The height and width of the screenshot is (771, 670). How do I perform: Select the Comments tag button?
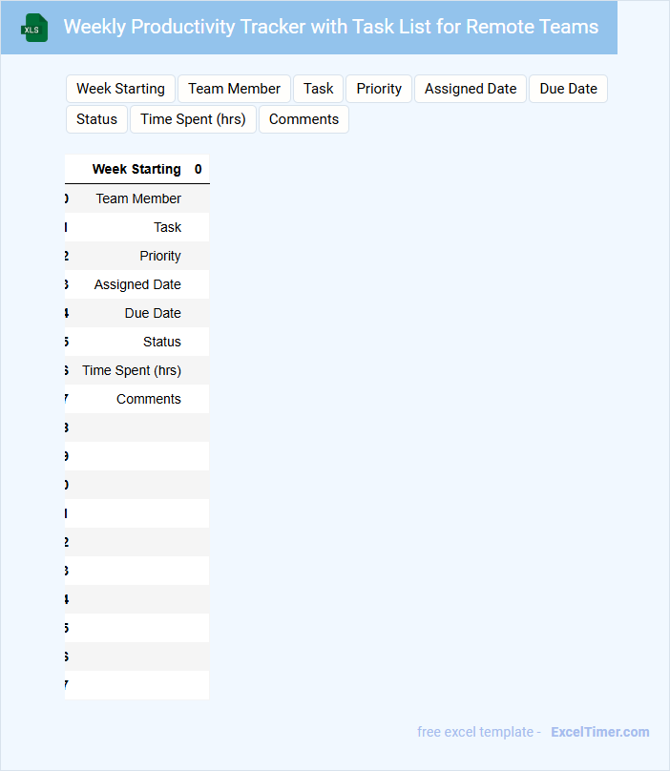(304, 119)
